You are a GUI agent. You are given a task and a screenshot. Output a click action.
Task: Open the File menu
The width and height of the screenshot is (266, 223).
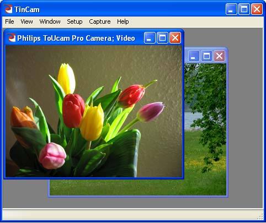(9, 21)
